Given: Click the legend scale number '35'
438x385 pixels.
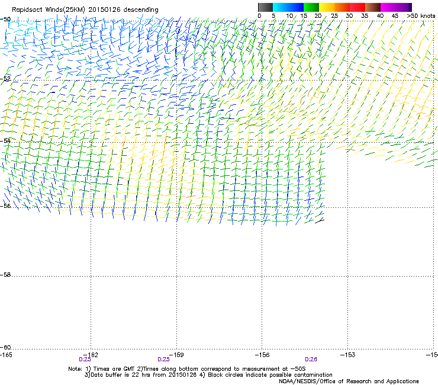Looking at the screenshot, I should (x=365, y=16).
